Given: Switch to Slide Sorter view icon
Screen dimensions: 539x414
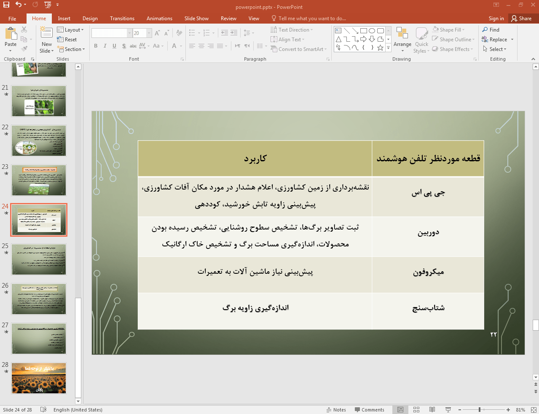Looking at the screenshot, I should click(416, 410).
